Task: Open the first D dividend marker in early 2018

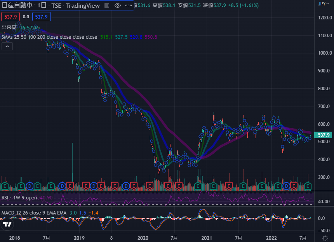Action: coord(30,186)
